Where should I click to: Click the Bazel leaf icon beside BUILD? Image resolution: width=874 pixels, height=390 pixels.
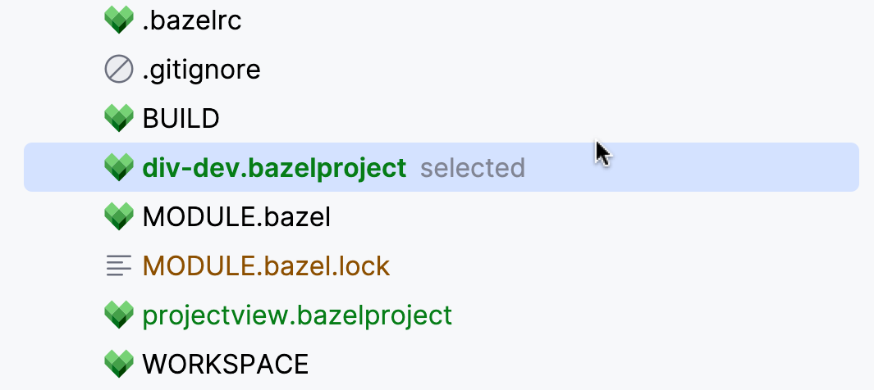coord(119,119)
